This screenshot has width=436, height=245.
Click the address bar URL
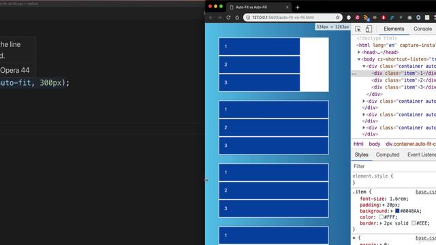tap(283, 18)
